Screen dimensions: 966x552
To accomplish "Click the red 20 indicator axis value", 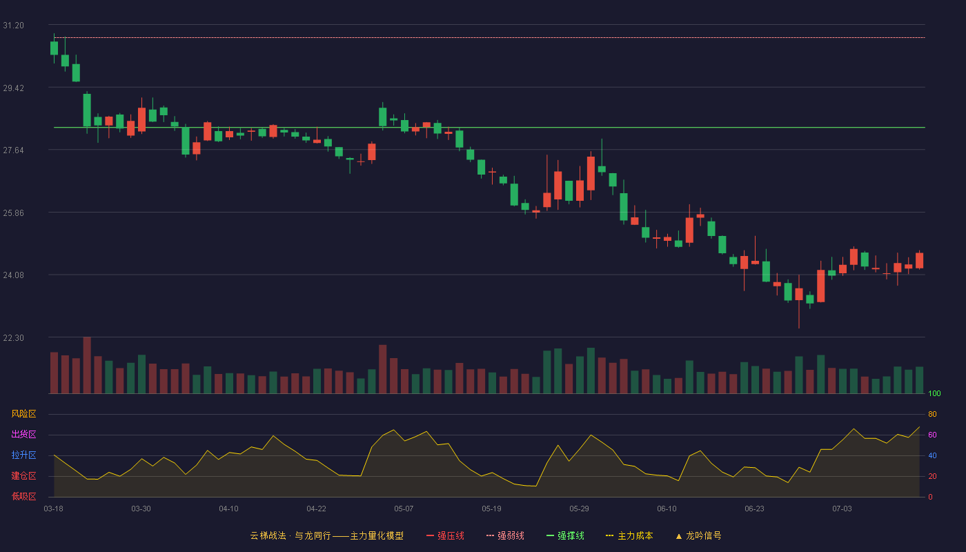I will [932, 476].
